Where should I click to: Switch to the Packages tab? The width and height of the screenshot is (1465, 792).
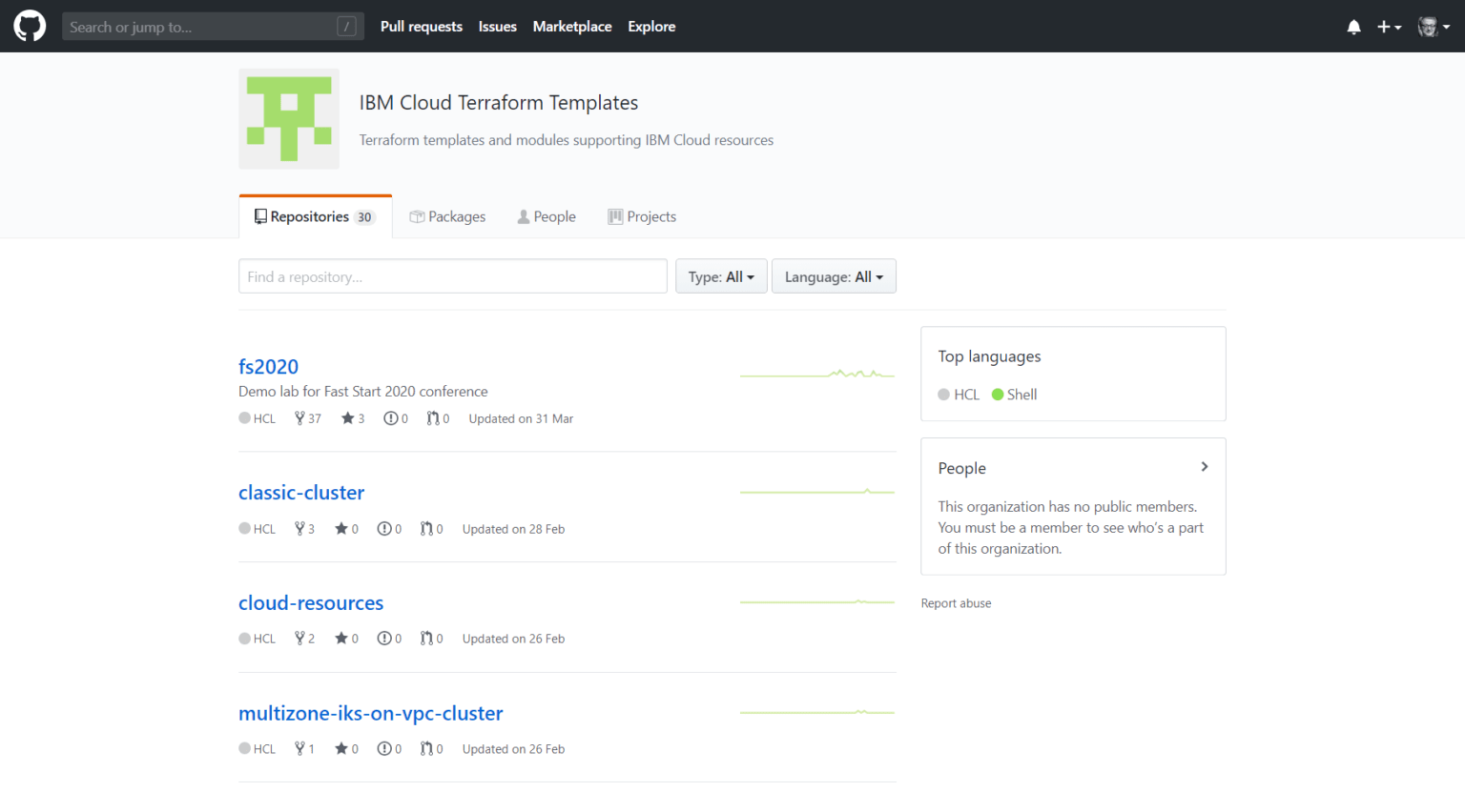coord(447,216)
